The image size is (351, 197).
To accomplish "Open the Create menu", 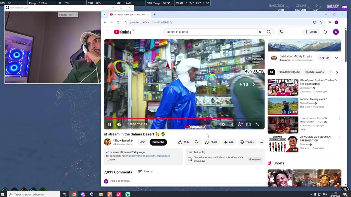I will [311, 32].
